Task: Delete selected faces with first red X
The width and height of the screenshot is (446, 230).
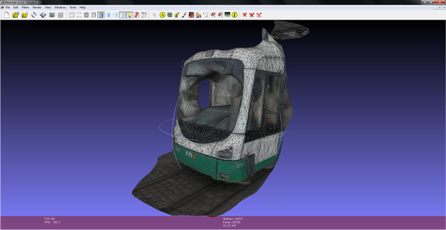Action: click(x=245, y=15)
